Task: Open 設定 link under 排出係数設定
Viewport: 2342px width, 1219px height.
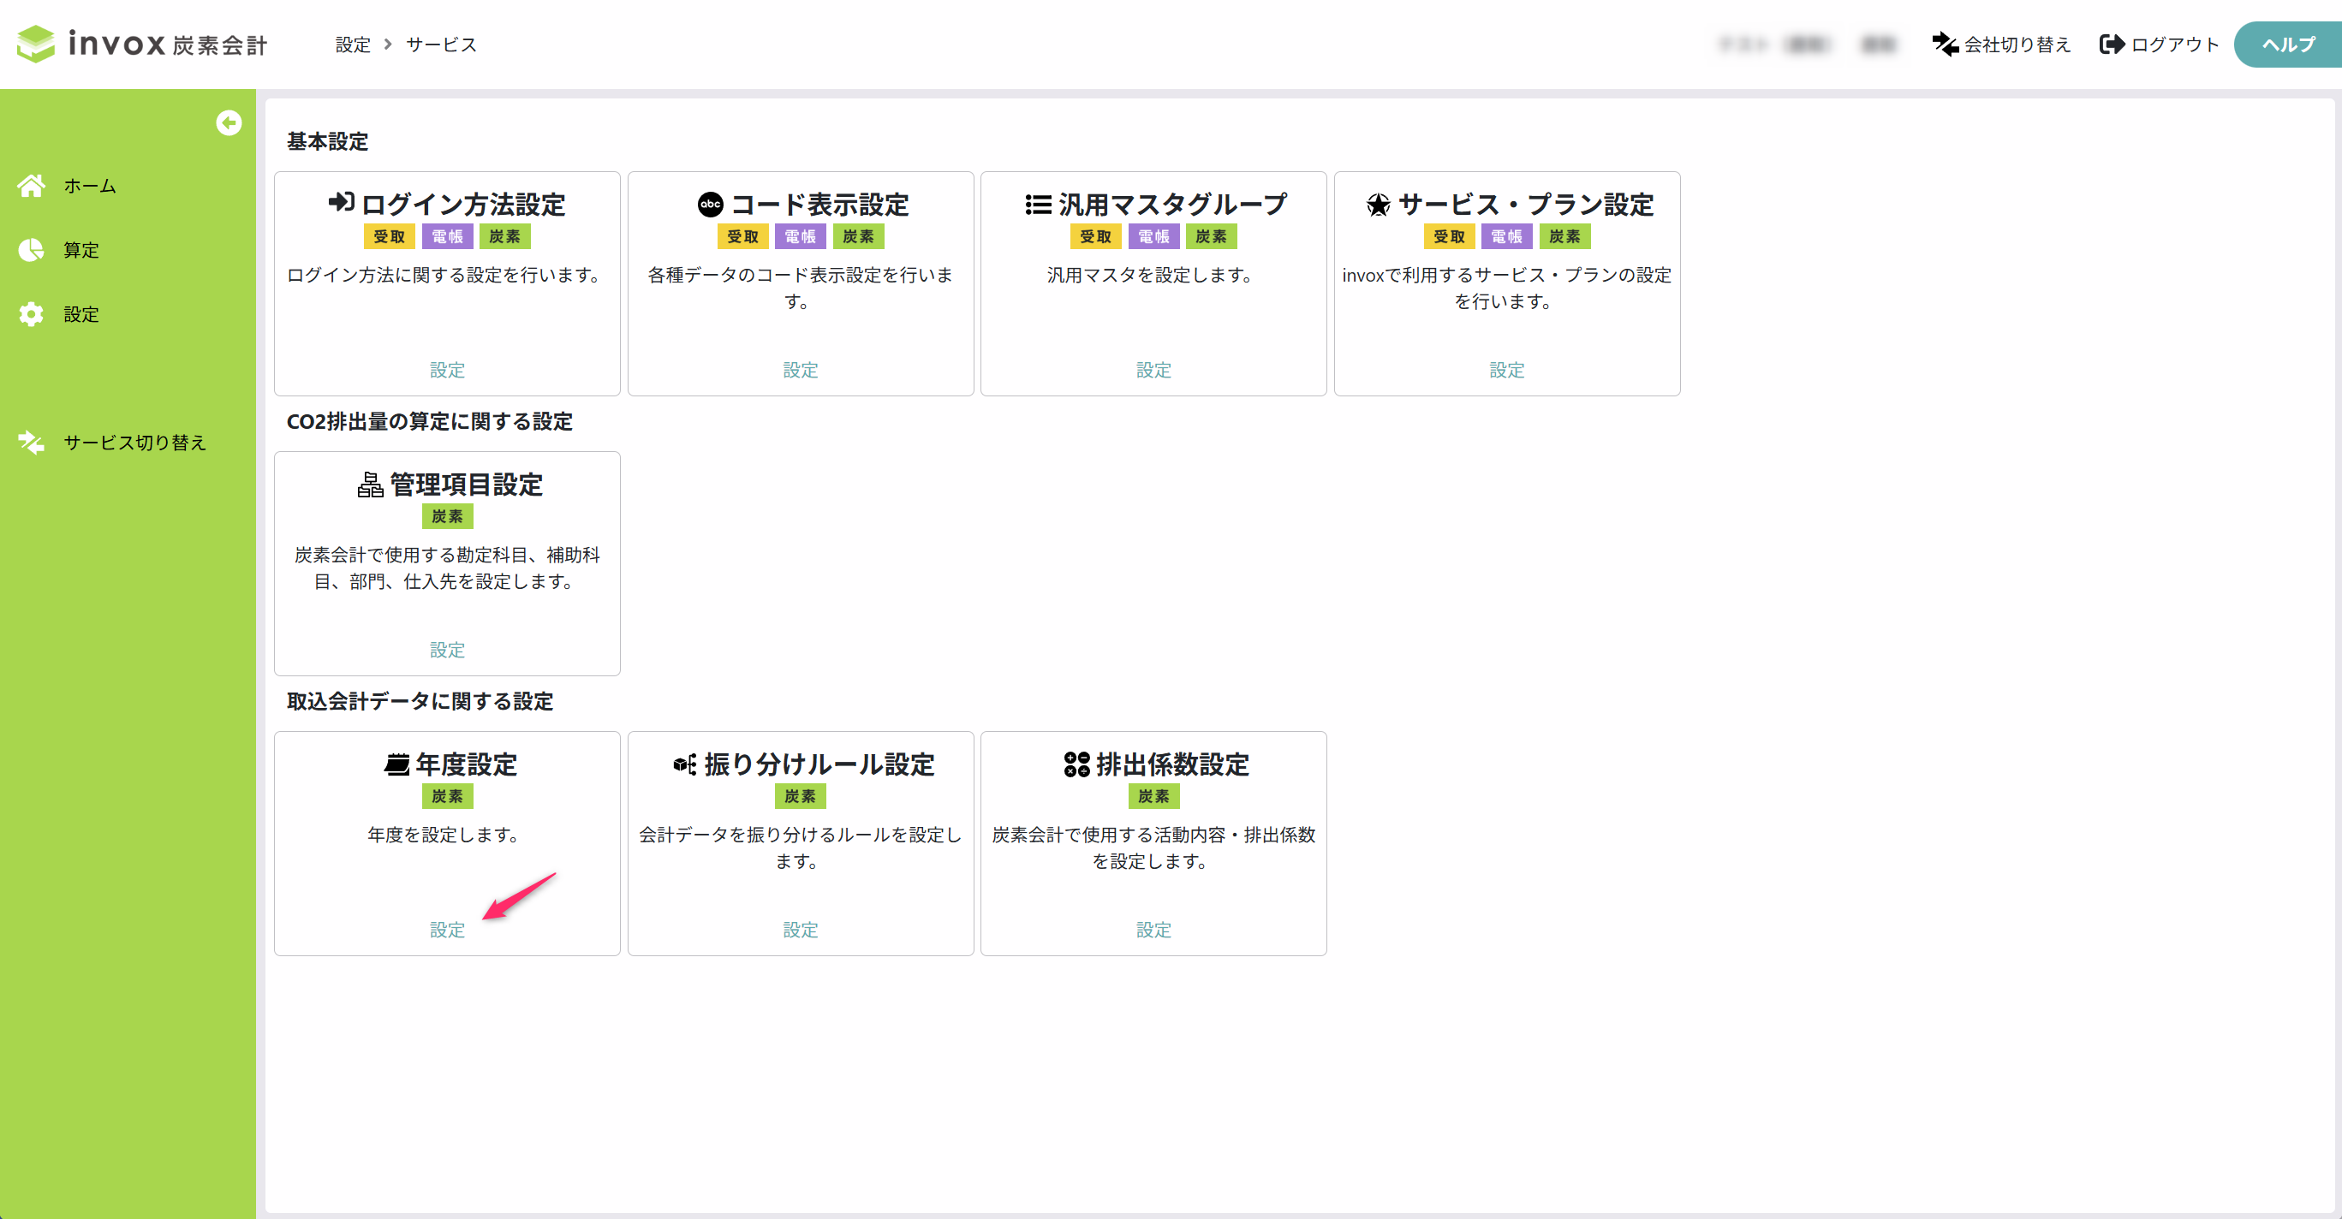Action: pos(1153,930)
